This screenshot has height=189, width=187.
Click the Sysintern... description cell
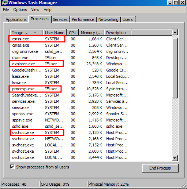coord(116,89)
